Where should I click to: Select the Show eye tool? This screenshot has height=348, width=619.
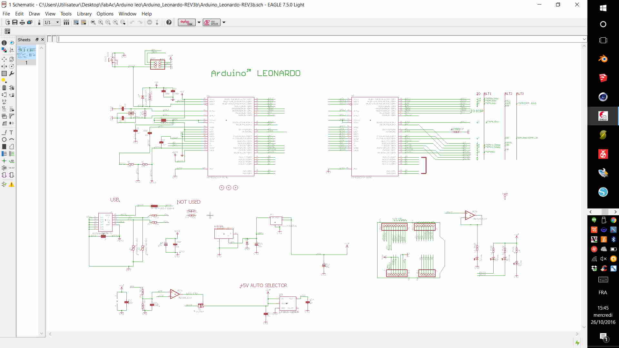pyautogui.click(x=12, y=43)
